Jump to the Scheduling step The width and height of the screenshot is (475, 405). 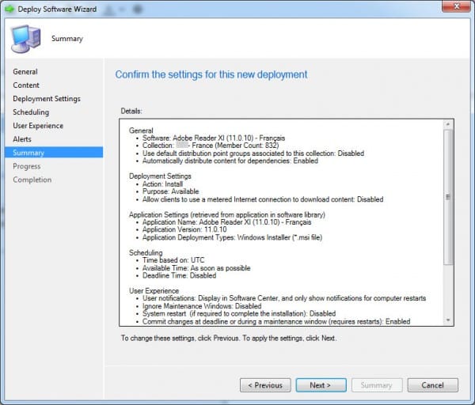31,112
